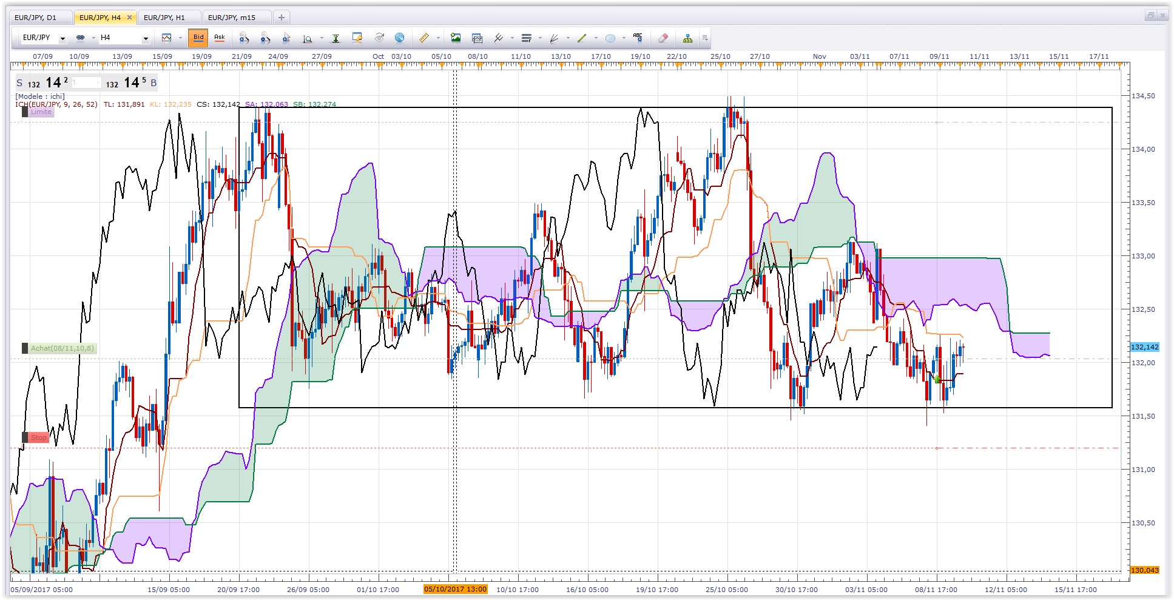Click the CS: 132,142 value
Viewport: 1174px width, 600px height.
[x=218, y=104]
